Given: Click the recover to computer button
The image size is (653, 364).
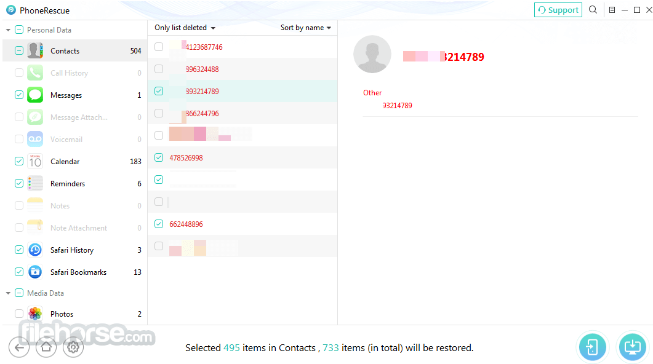Looking at the screenshot, I should coord(632,347).
